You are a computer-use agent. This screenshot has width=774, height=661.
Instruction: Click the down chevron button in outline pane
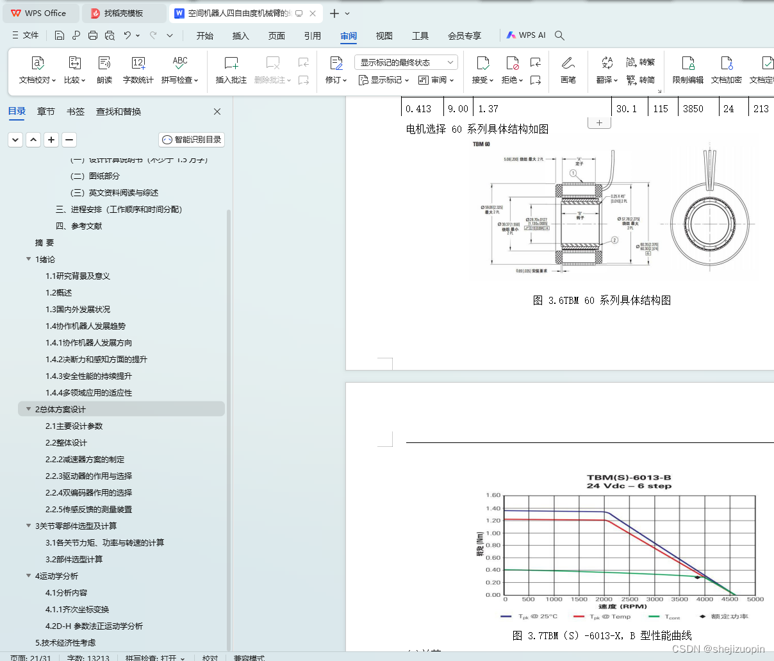pyautogui.click(x=15, y=139)
